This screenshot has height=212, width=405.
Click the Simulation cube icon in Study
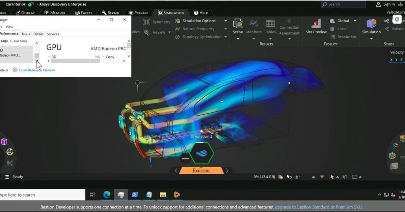coord(371,23)
